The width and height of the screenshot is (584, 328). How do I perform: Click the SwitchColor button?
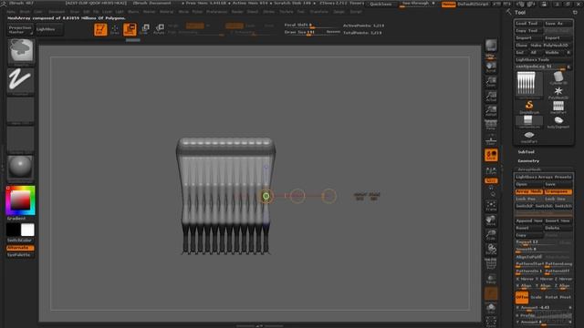click(20, 241)
